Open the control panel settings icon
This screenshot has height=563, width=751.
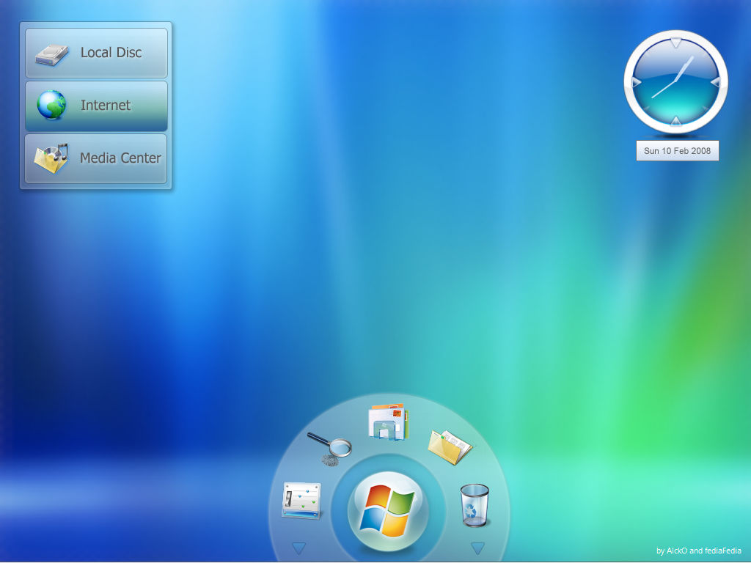(301, 501)
